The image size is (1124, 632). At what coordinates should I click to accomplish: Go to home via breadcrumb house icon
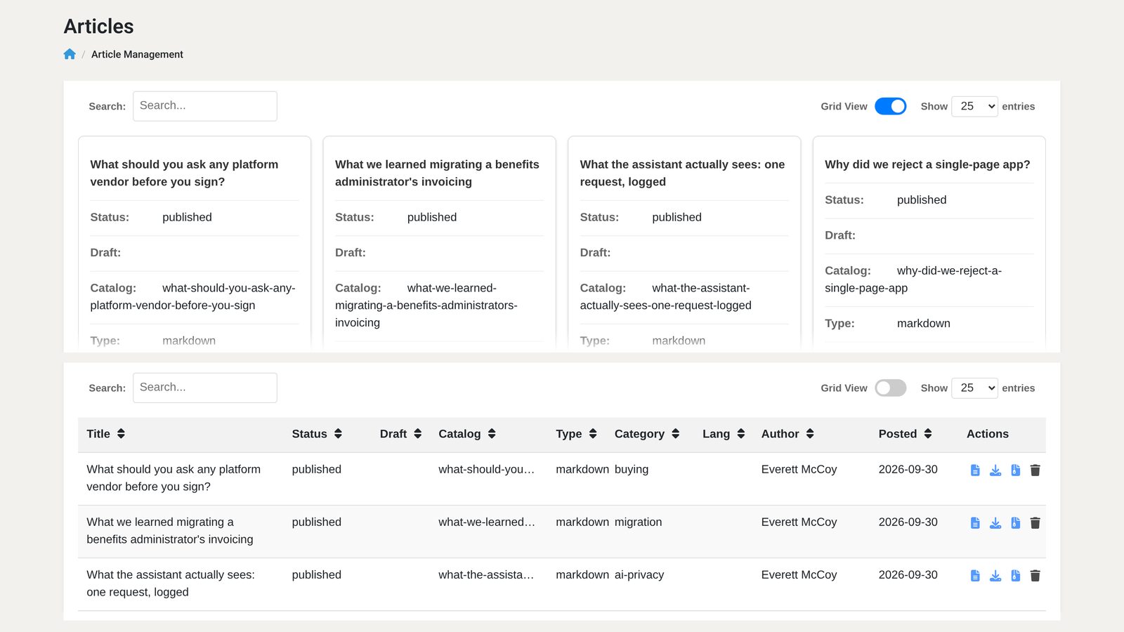(70, 54)
